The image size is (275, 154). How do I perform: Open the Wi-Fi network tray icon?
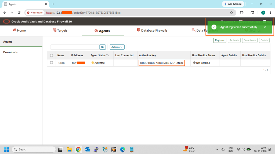click(x=238, y=149)
